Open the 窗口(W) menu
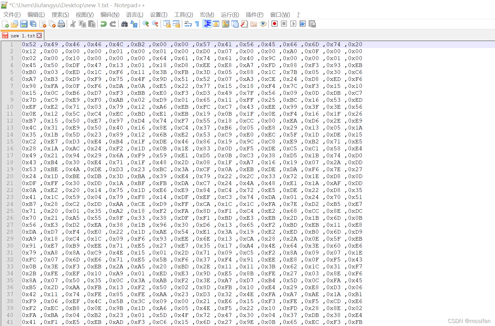The image size is (495, 326). point(280,15)
